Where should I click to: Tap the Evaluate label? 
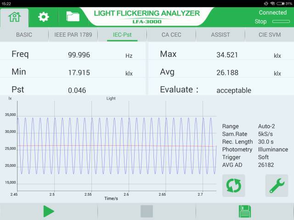click(179, 89)
